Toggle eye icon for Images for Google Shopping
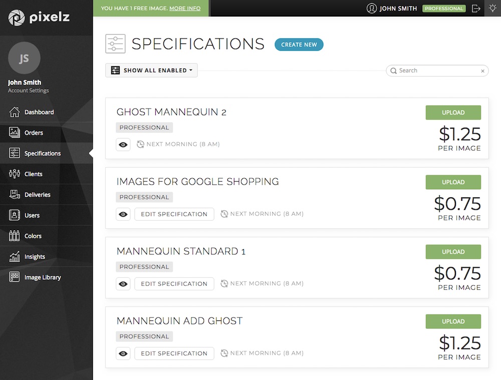Image resolution: width=501 pixels, height=380 pixels. pyautogui.click(x=123, y=214)
